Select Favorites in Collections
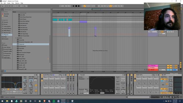The width and height of the screenshot is (183, 103). click(x=6, y=14)
